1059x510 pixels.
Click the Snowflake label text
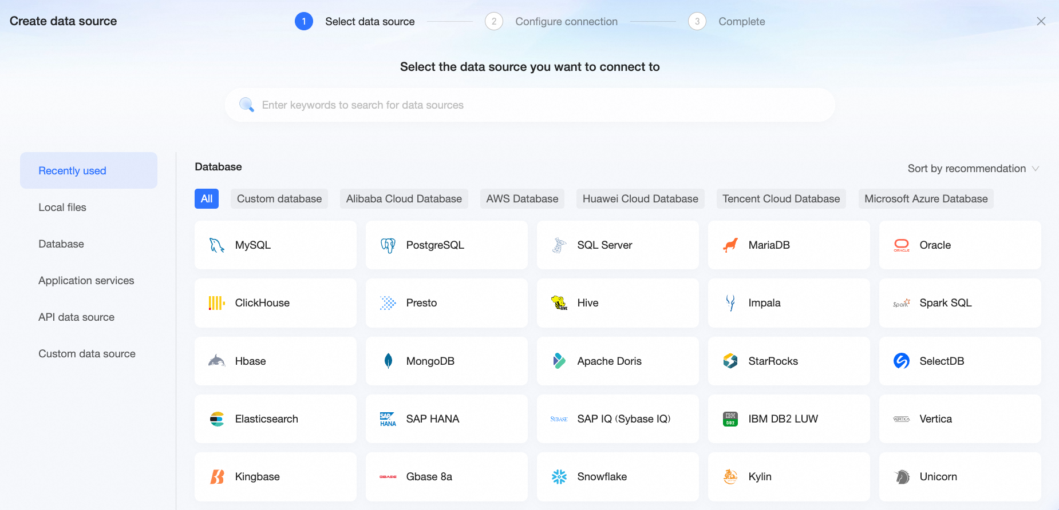pos(602,477)
